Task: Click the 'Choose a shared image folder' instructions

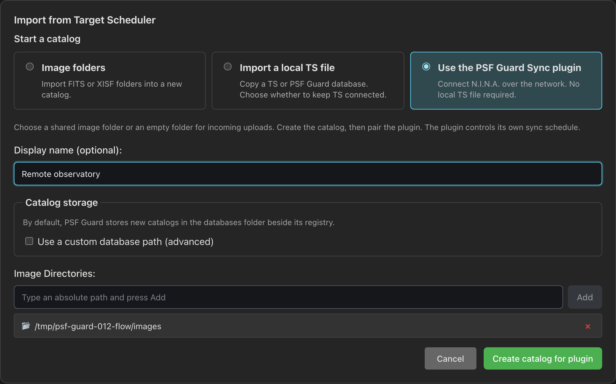Action: (x=297, y=127)
